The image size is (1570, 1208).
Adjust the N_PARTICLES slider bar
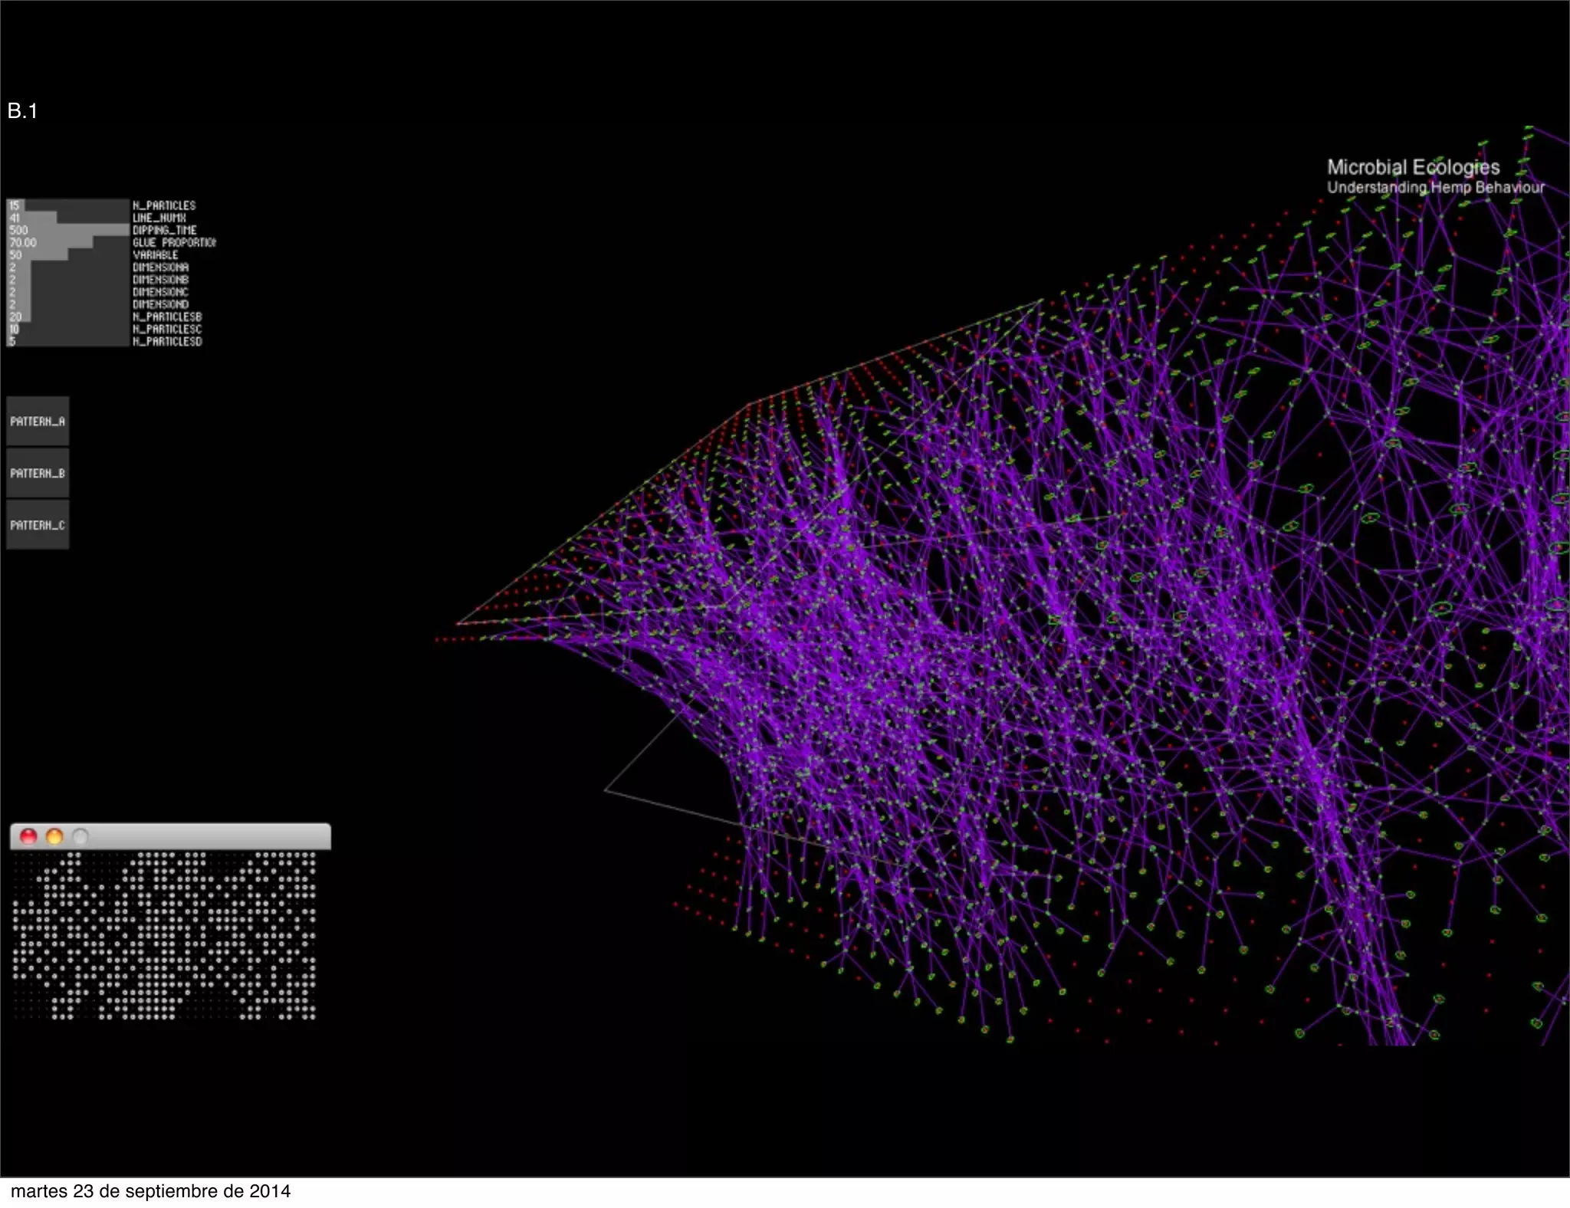[x=68, y=205]
